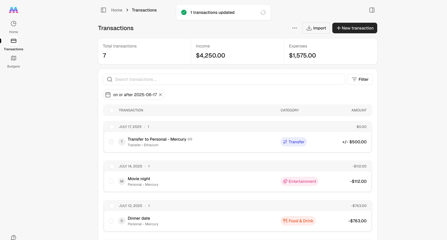Focus the Search transactions field
The height and width of the screenshot is (240, 447).
[224, 79]
